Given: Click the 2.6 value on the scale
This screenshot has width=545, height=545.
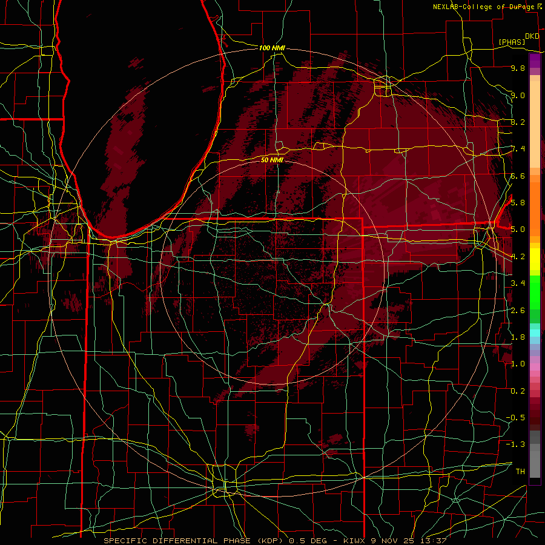Looking at the screenshot, I should coord(518,311).
